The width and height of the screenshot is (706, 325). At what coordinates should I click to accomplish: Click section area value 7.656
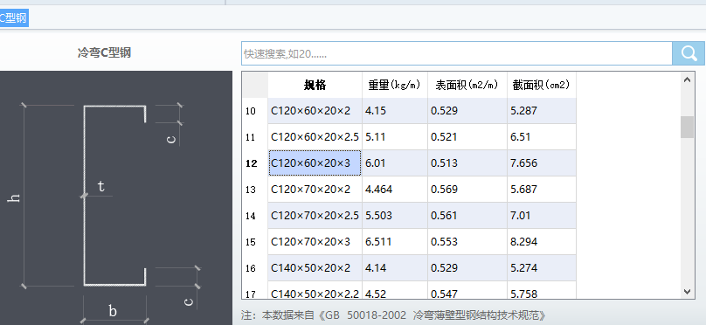point(542,163)
